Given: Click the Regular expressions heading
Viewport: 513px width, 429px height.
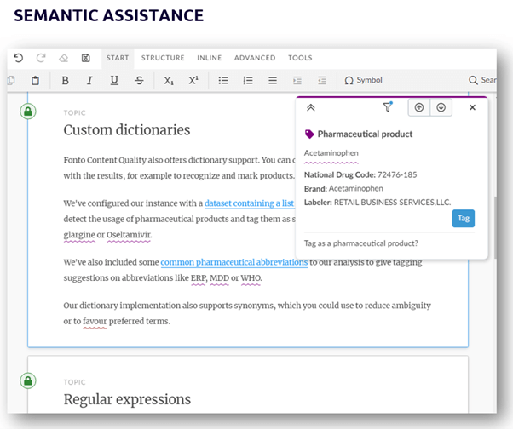Looking at the screenshot, I should 127,399.
